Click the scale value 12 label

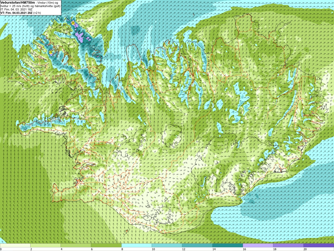[184, 249]
